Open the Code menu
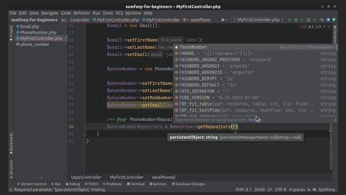The height and width of the screenshot is (195, 346). (x=66, y=13)
